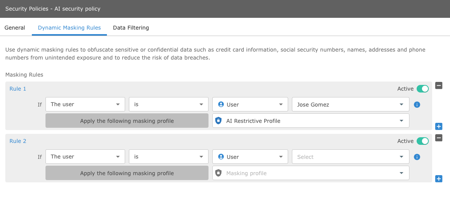Image resolution: width=450 pixels, height=207 pixels.
Task: Switch to the General tab
Action: tap(15, 28)
